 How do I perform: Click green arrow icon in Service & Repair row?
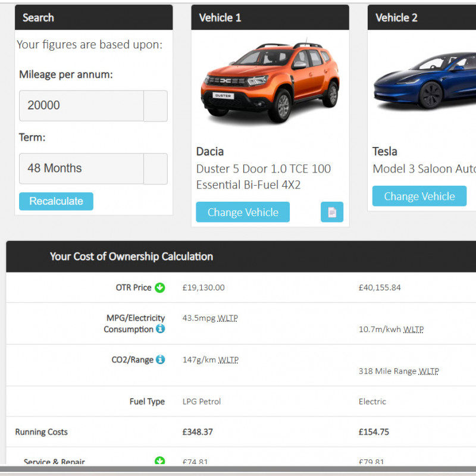click(159, 461)
